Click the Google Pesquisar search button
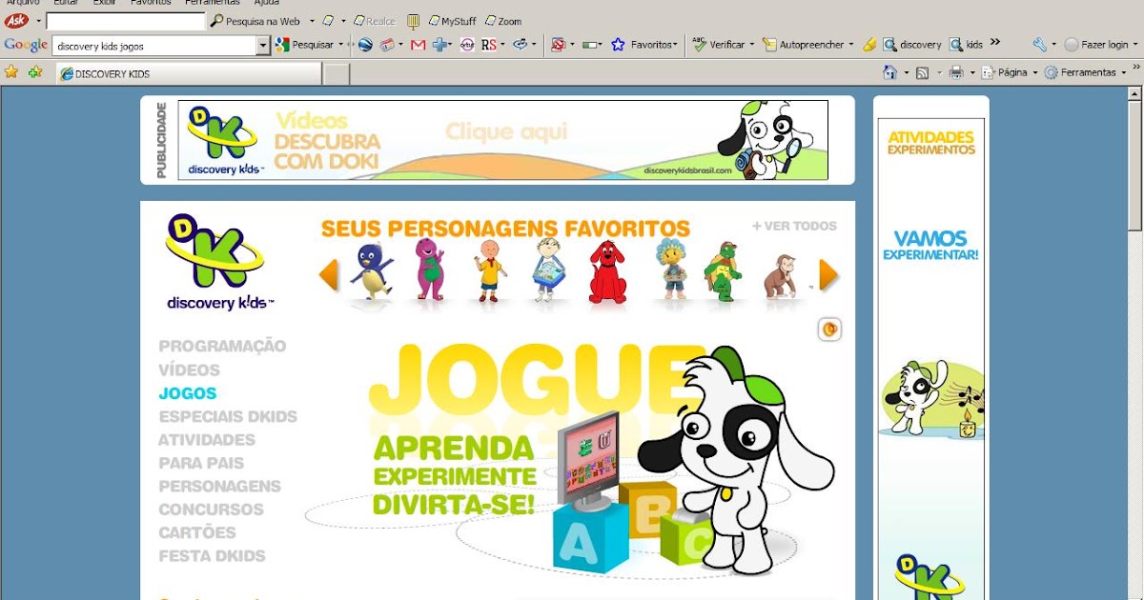Screen dimensions: 1144x600 [306, 45]
